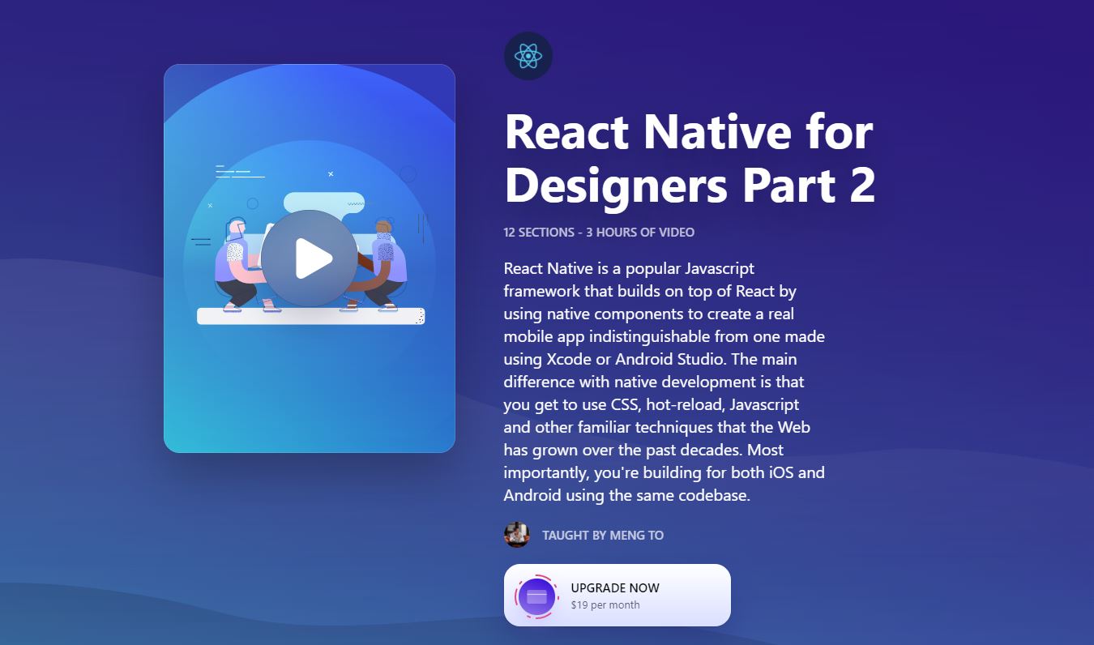Click Meng To's instructor avatar
Image resolution: width=1094 pixels, height=645 pixels.
(517, 535)
